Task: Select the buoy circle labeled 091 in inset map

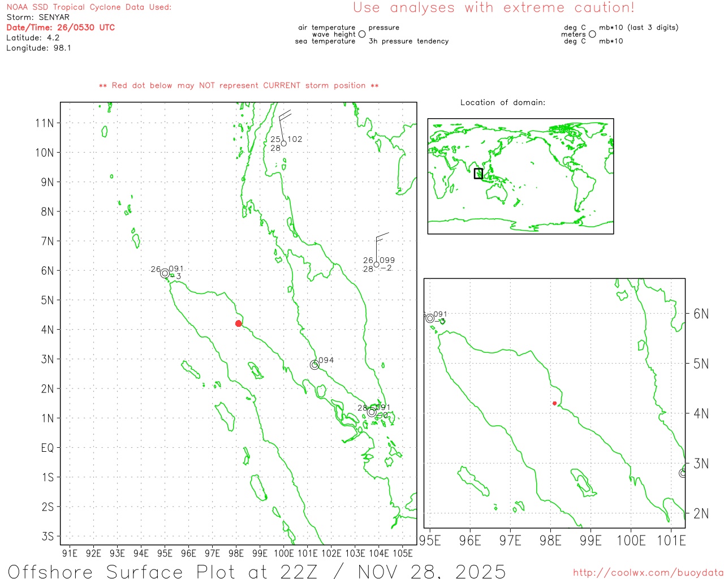Action: 430,318
